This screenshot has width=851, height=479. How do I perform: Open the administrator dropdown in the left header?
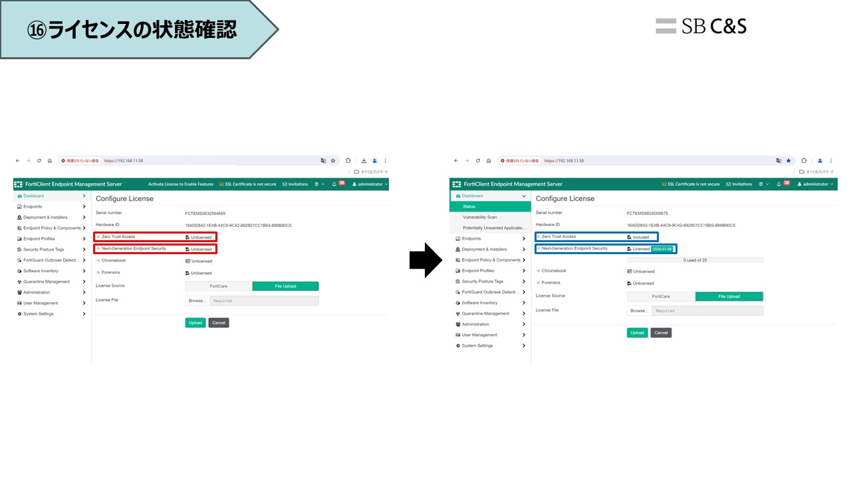(x=369, y=184)
